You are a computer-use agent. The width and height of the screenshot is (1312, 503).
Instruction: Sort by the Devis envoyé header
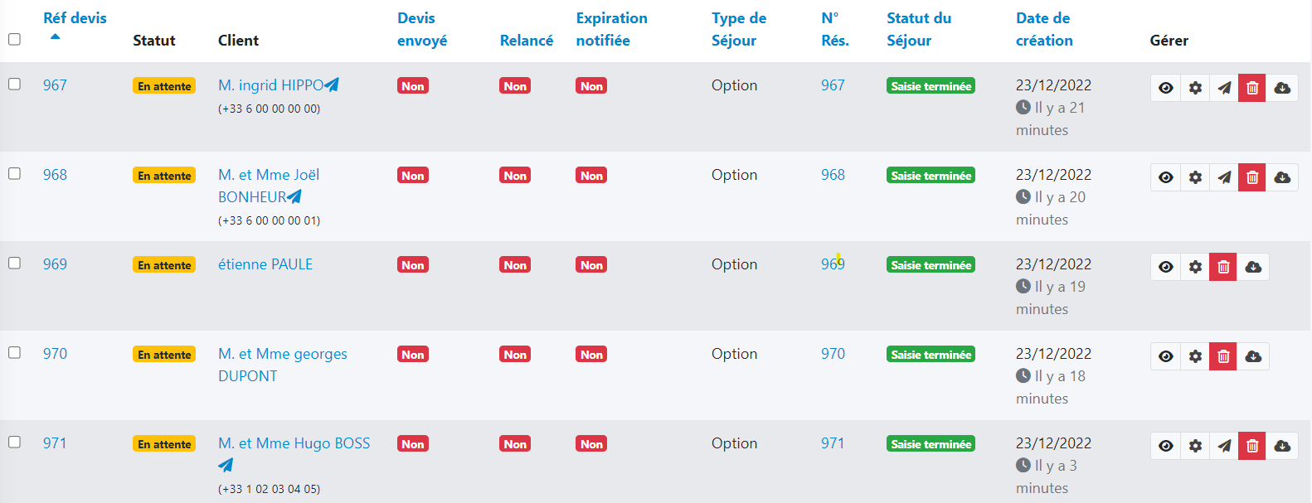(421, 29)
